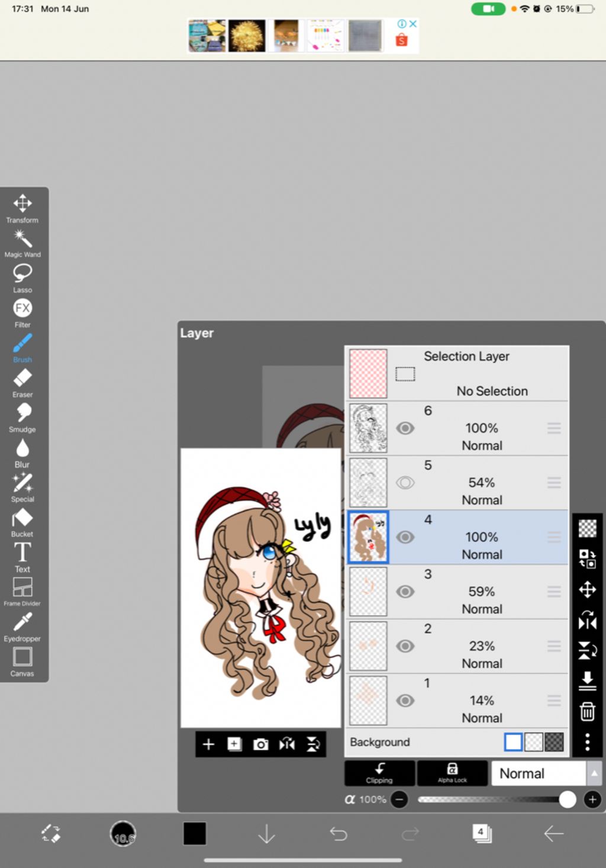Switch brush and eraser toggle icon
This screenshot has width=606, height=868.
tap(51, 834)
